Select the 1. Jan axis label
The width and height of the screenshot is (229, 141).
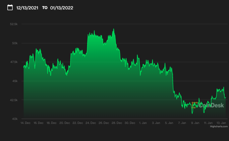coord(143,123)
